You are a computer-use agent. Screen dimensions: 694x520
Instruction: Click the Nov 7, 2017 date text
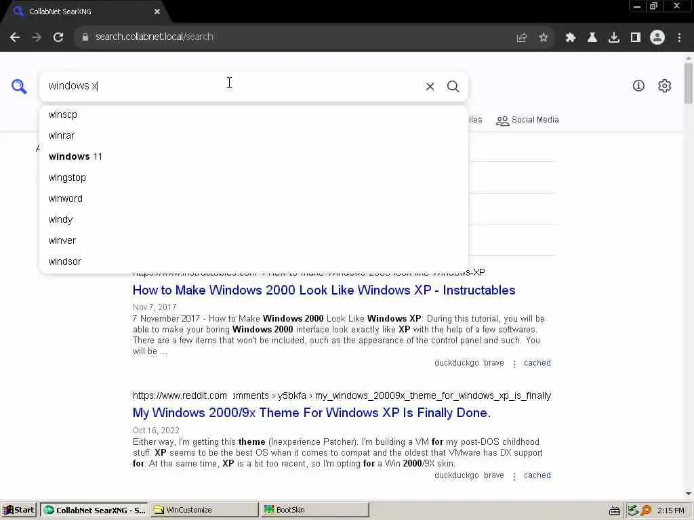pyautogui.click(x=155, y=307)
